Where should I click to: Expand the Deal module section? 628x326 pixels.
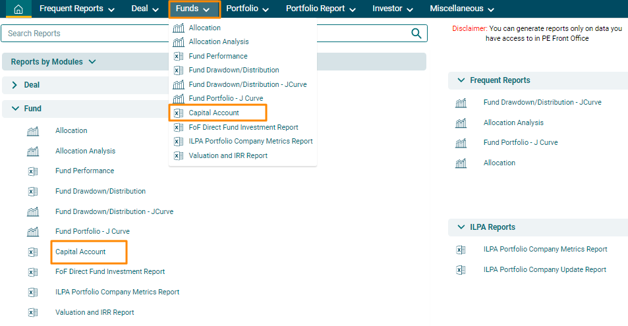[x=14, y=85]
